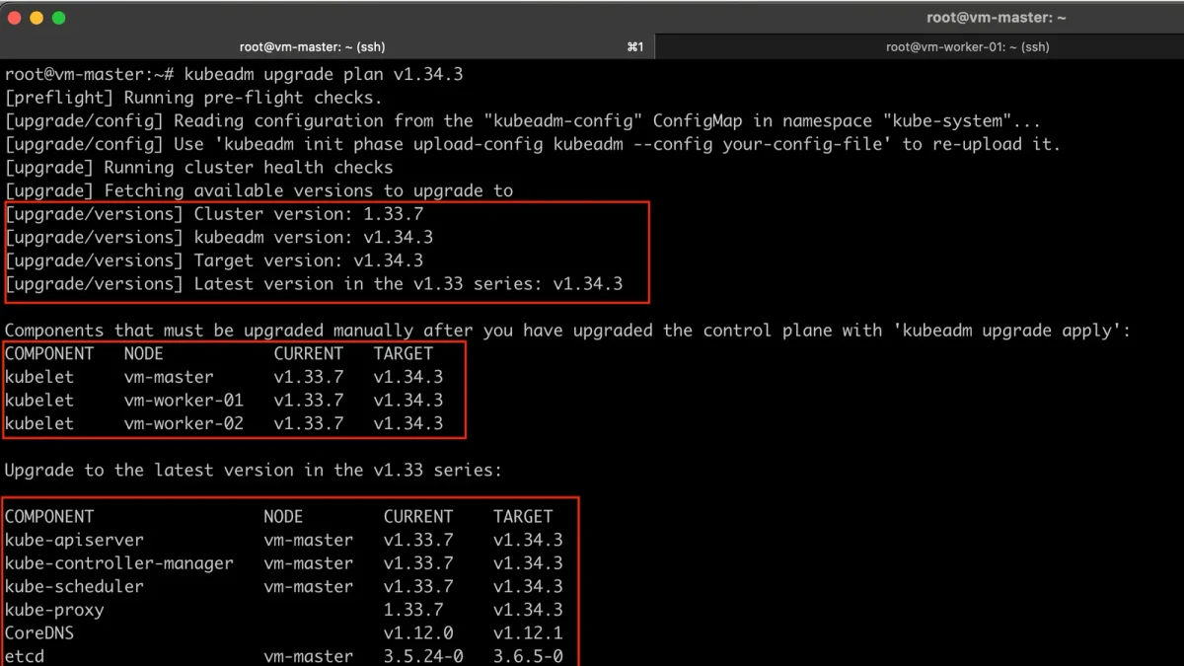Click 'Latest version in the v1.33 series' line
The width and height of the screenshot is (1184, 666).
(x=314, y=284)
